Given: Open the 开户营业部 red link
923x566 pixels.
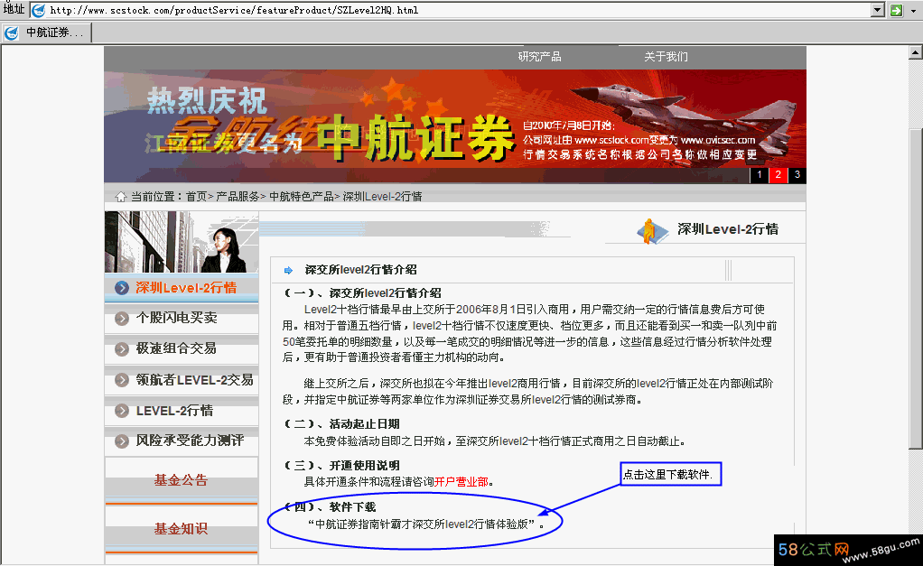Looking at the screenshot, I should [x=461, y=482].
